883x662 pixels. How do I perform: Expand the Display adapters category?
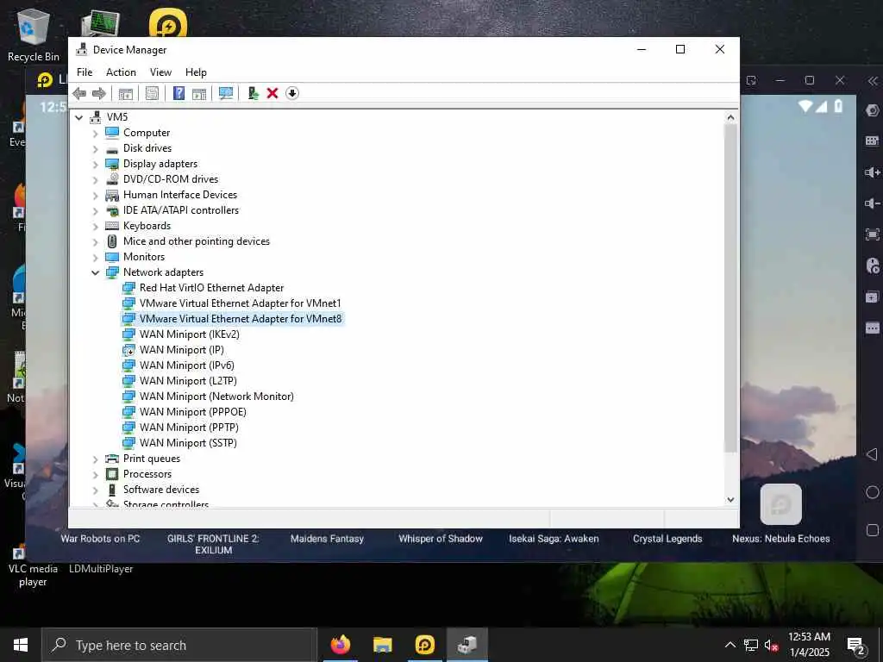pos(95,165)
